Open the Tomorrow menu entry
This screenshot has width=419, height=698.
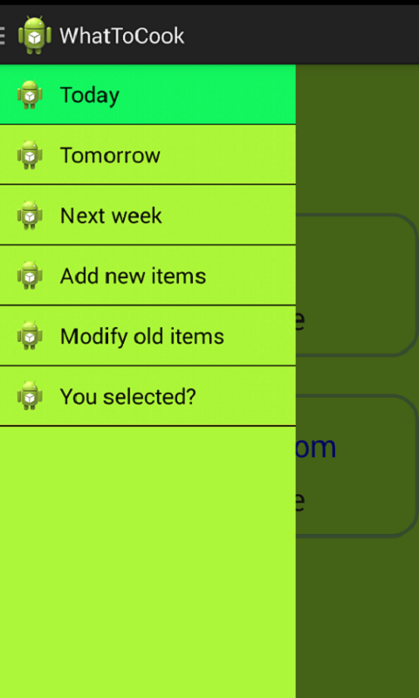coord(148,154)
